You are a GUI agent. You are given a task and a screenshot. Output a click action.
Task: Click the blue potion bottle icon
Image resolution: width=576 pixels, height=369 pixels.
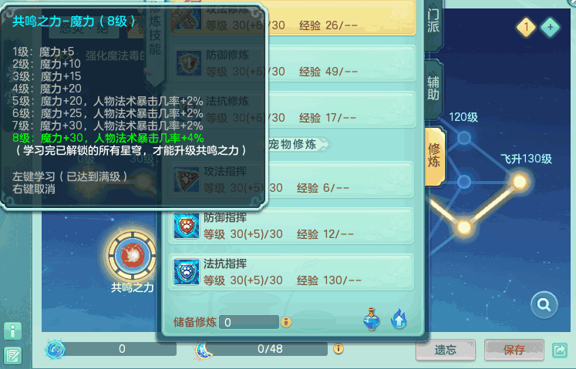[372, 319]
